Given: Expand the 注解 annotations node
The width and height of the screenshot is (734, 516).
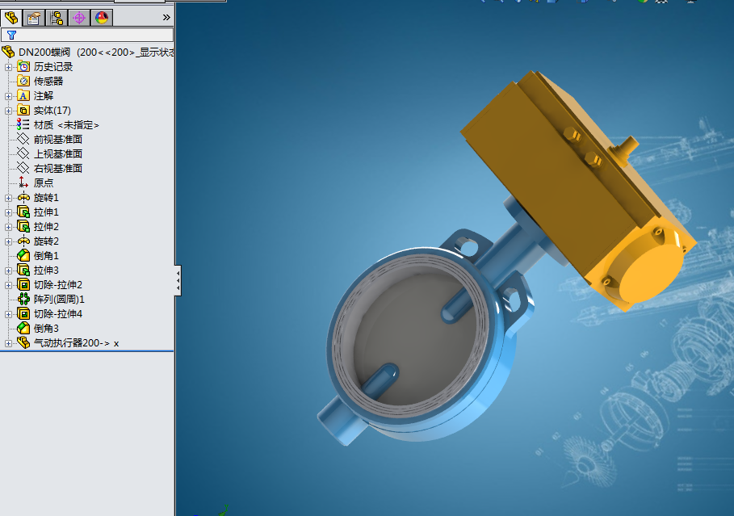Looking at the screenshot, I should point(8,96).
